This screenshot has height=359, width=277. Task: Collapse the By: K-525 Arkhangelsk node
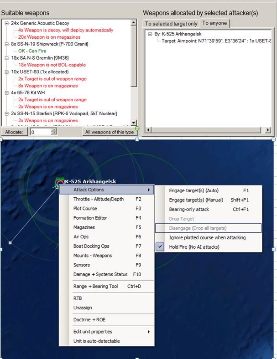(x=151, y=34)
